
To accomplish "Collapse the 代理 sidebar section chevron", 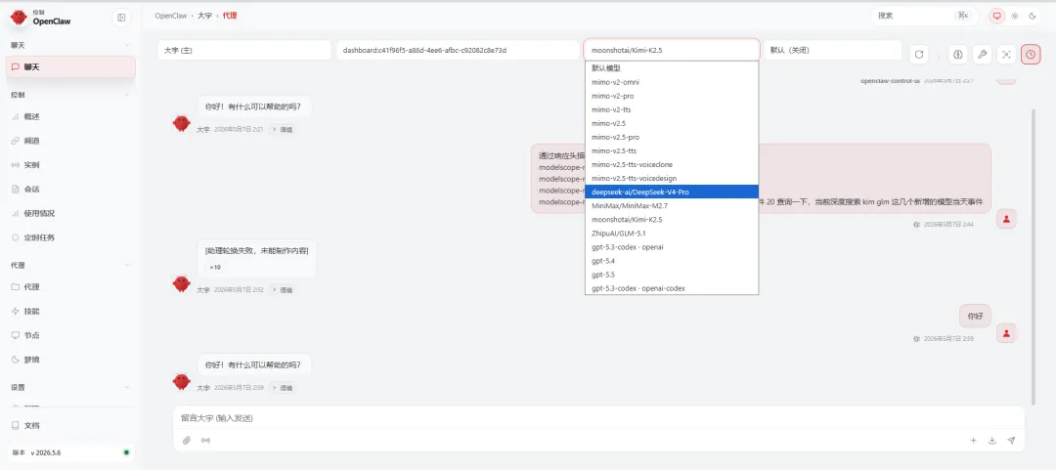I will pyautogui.click(x=127, y=266).
